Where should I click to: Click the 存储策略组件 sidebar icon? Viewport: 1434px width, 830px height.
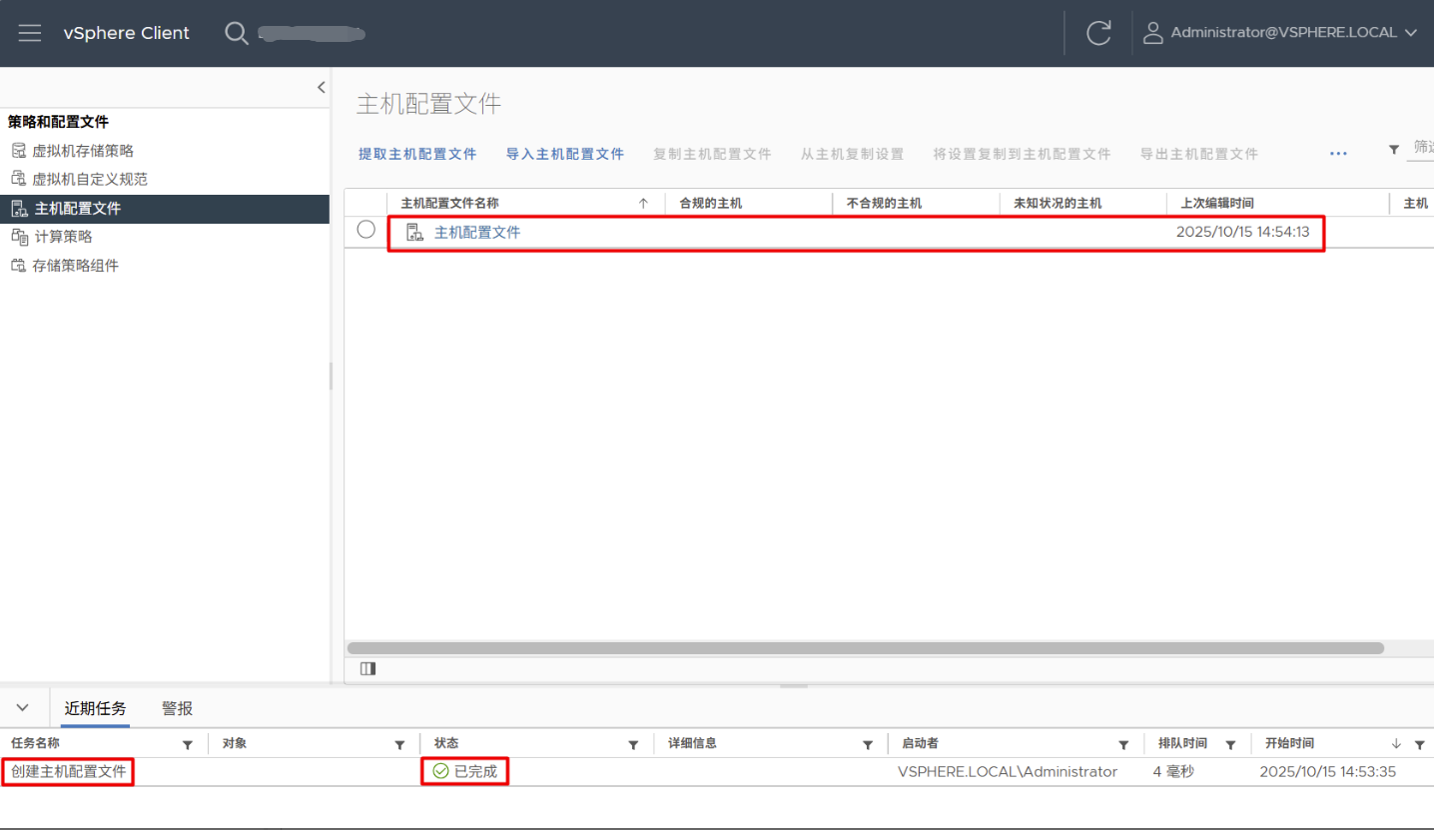pyautogui.click(x=18, y=266)
